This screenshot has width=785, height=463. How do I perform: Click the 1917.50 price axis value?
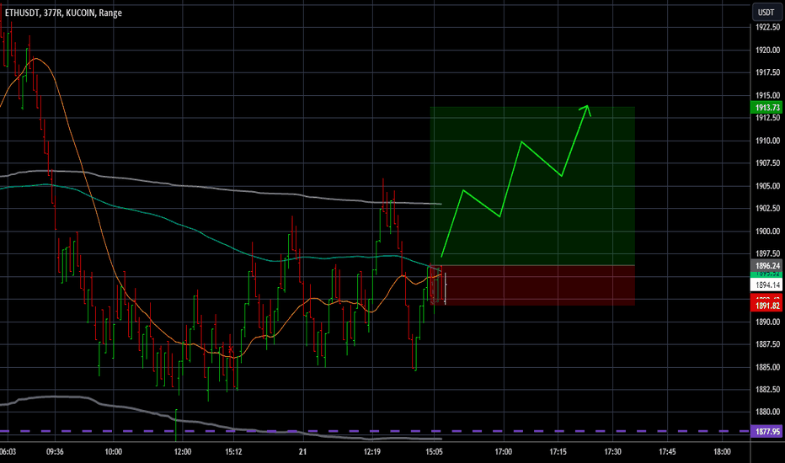click(x=767, y=72)
